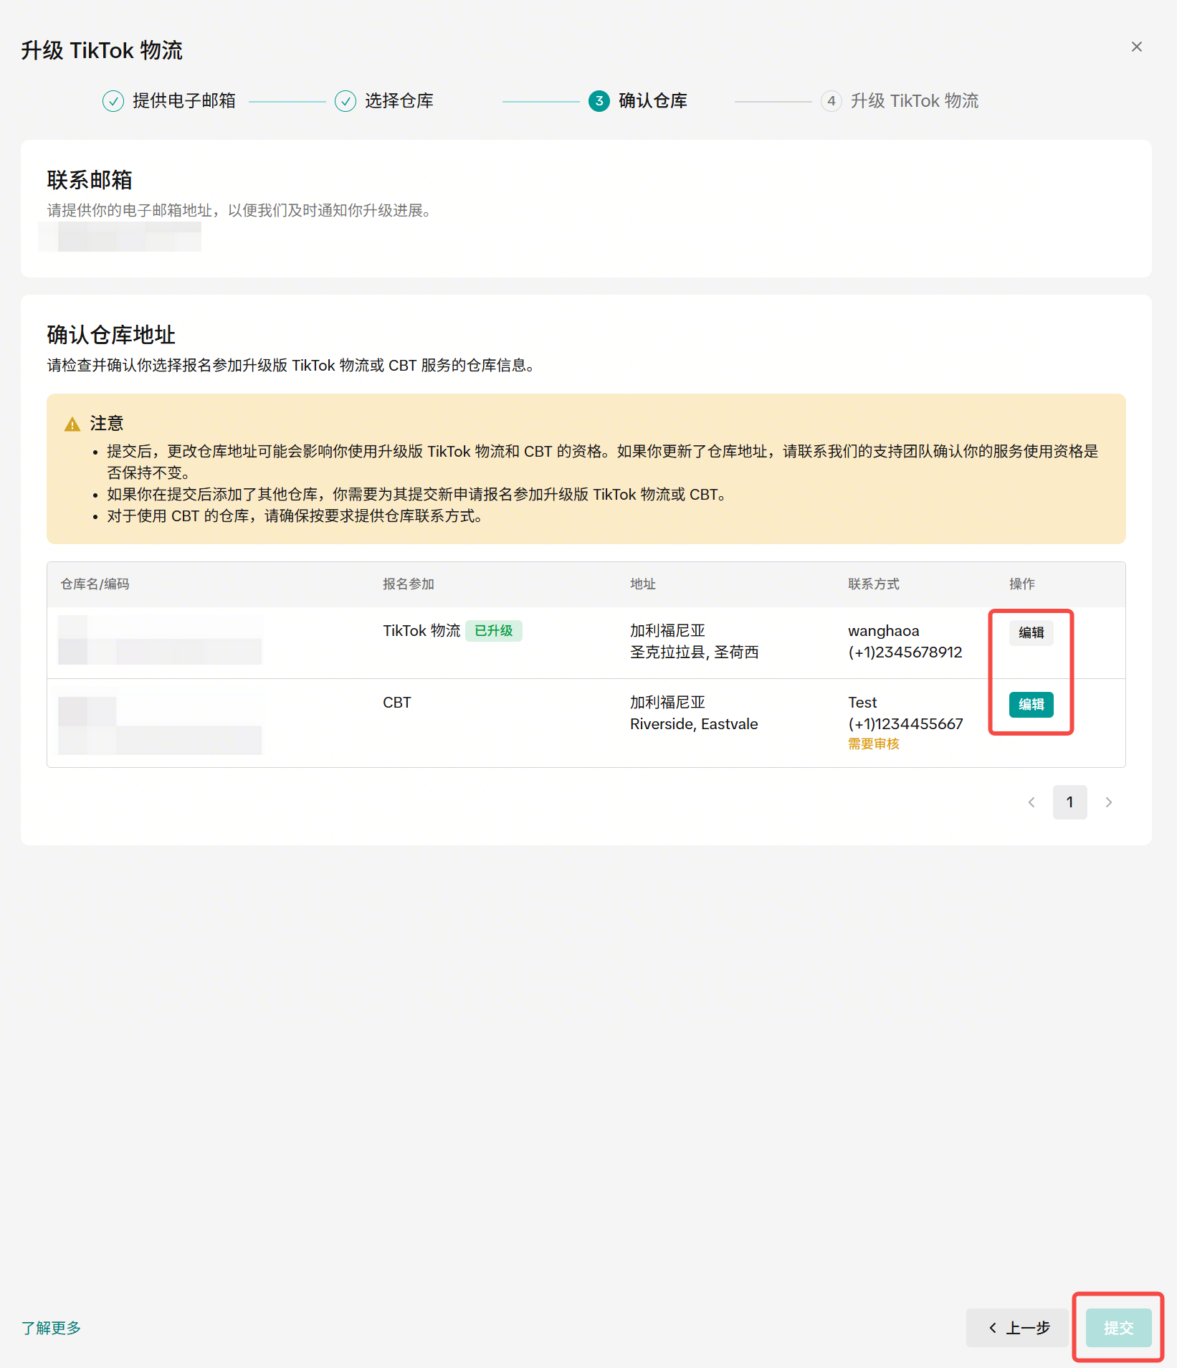Click the 联系方式 column header

(873, 584)
